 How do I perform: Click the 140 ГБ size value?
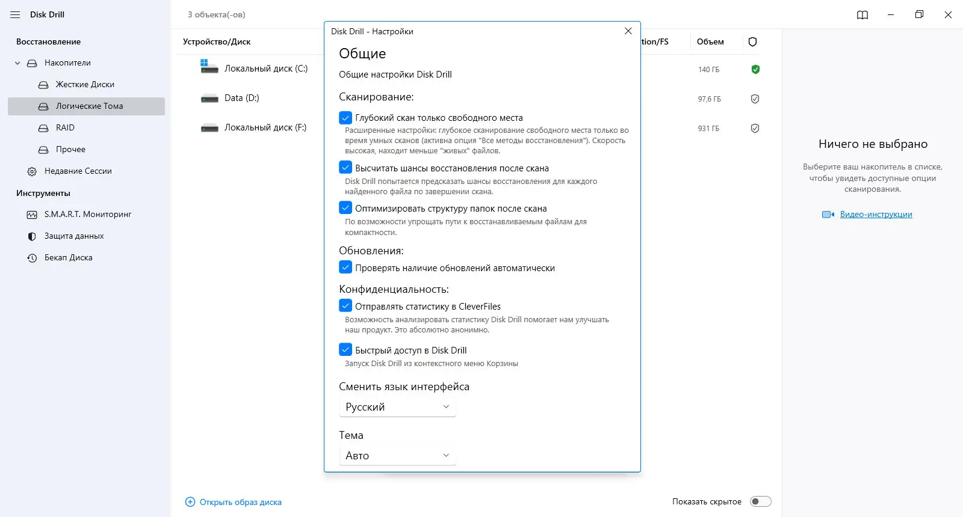pos(709,70)
